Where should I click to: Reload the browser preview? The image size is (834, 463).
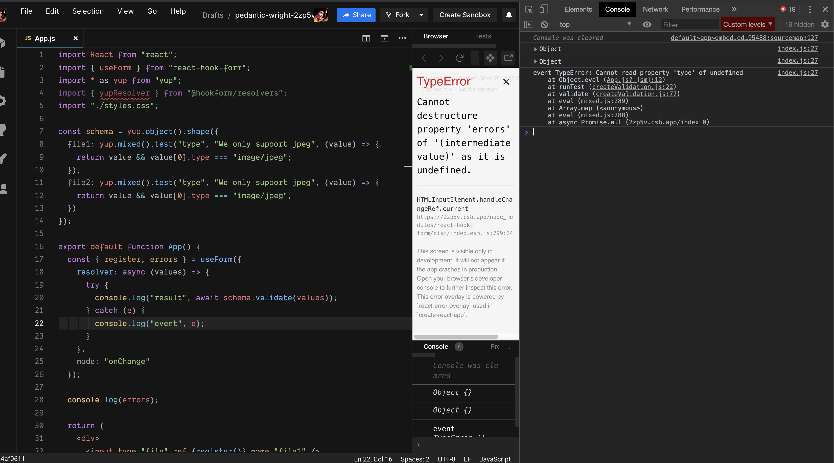click(x=459, y=58)
